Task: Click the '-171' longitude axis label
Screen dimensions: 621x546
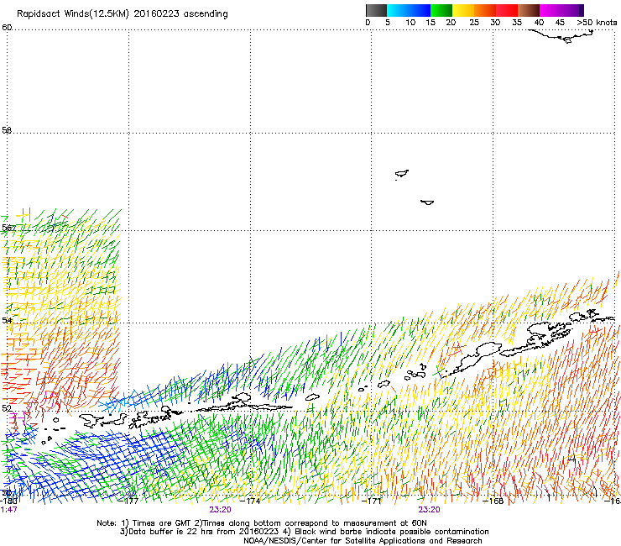Action: (x=373, y=501)
